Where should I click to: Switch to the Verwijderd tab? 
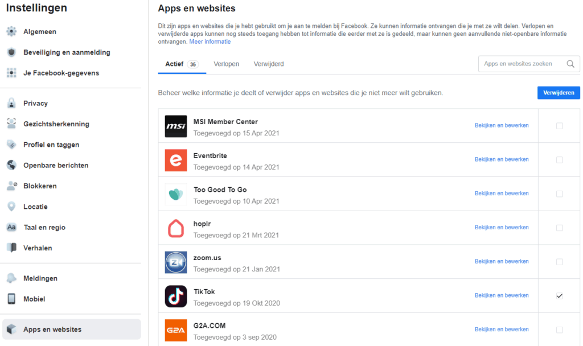pos(269,64)
